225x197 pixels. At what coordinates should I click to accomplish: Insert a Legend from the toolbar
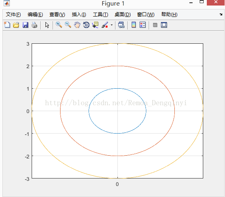[x=142, y=25]
